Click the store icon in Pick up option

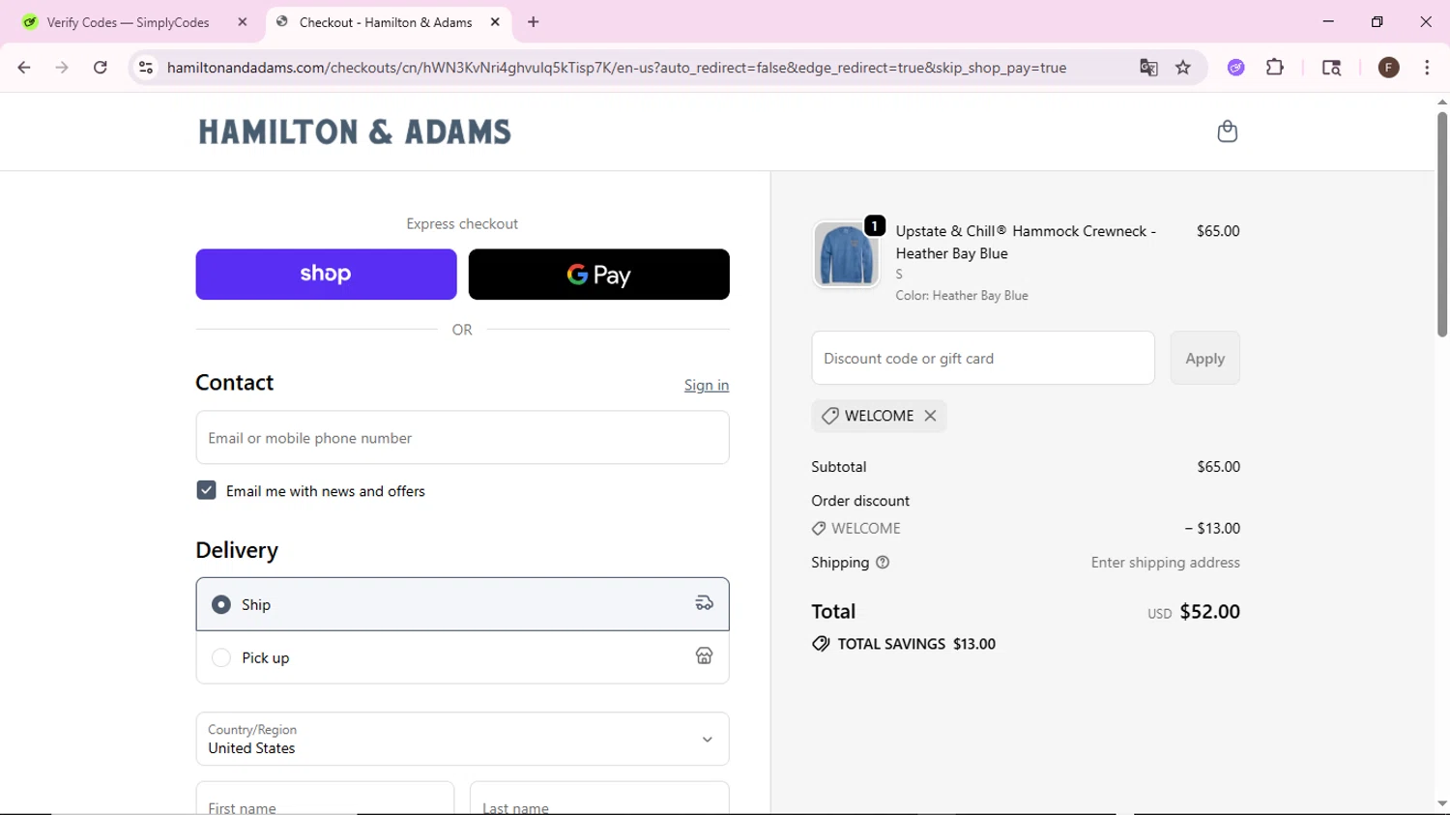704,656
